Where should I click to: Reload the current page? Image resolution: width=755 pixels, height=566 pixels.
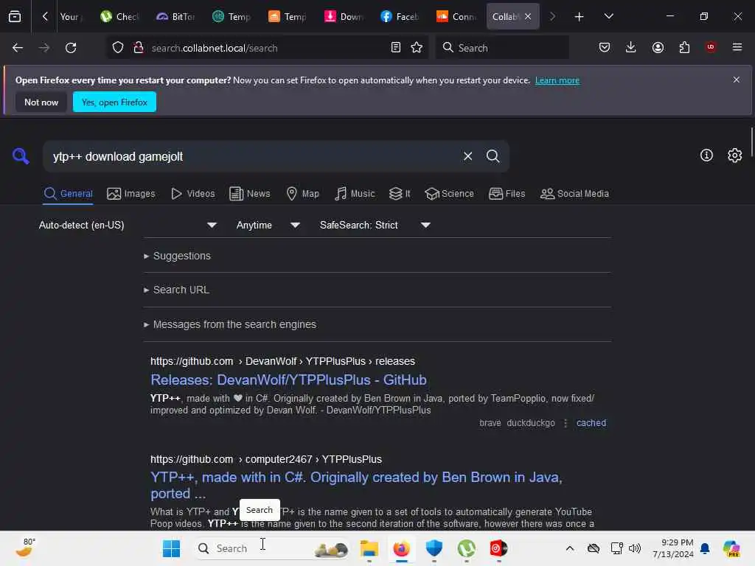click(x=71, y=48)
